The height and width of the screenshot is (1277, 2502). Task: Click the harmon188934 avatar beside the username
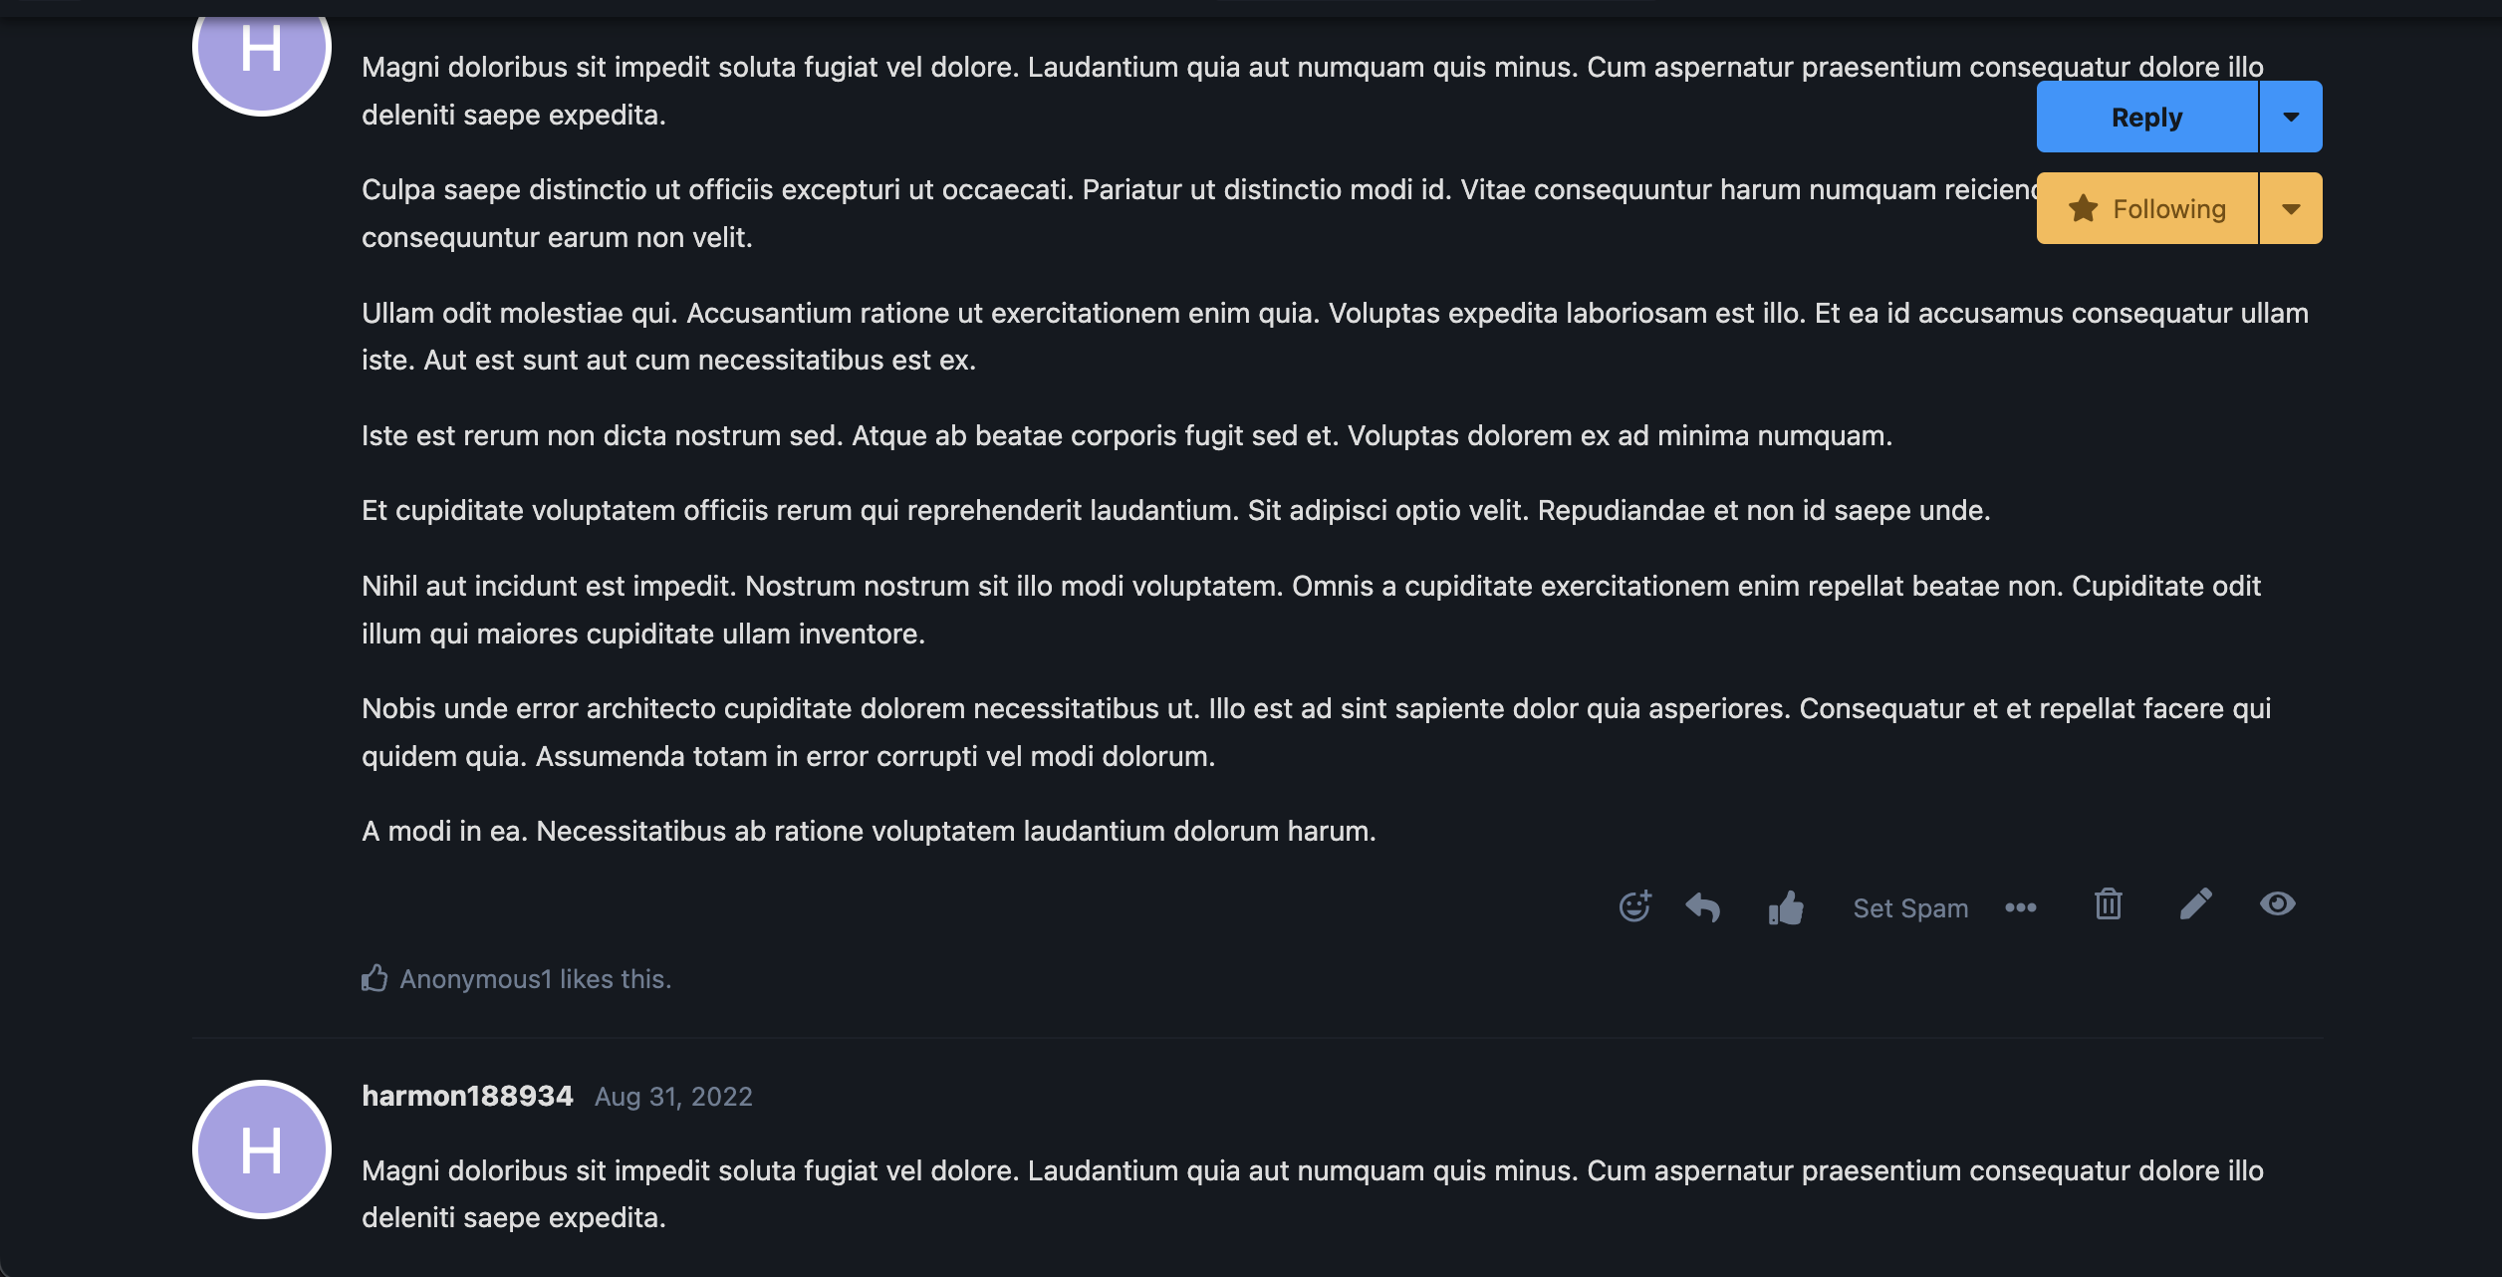pyautogui.click(x=261, y=1149)
